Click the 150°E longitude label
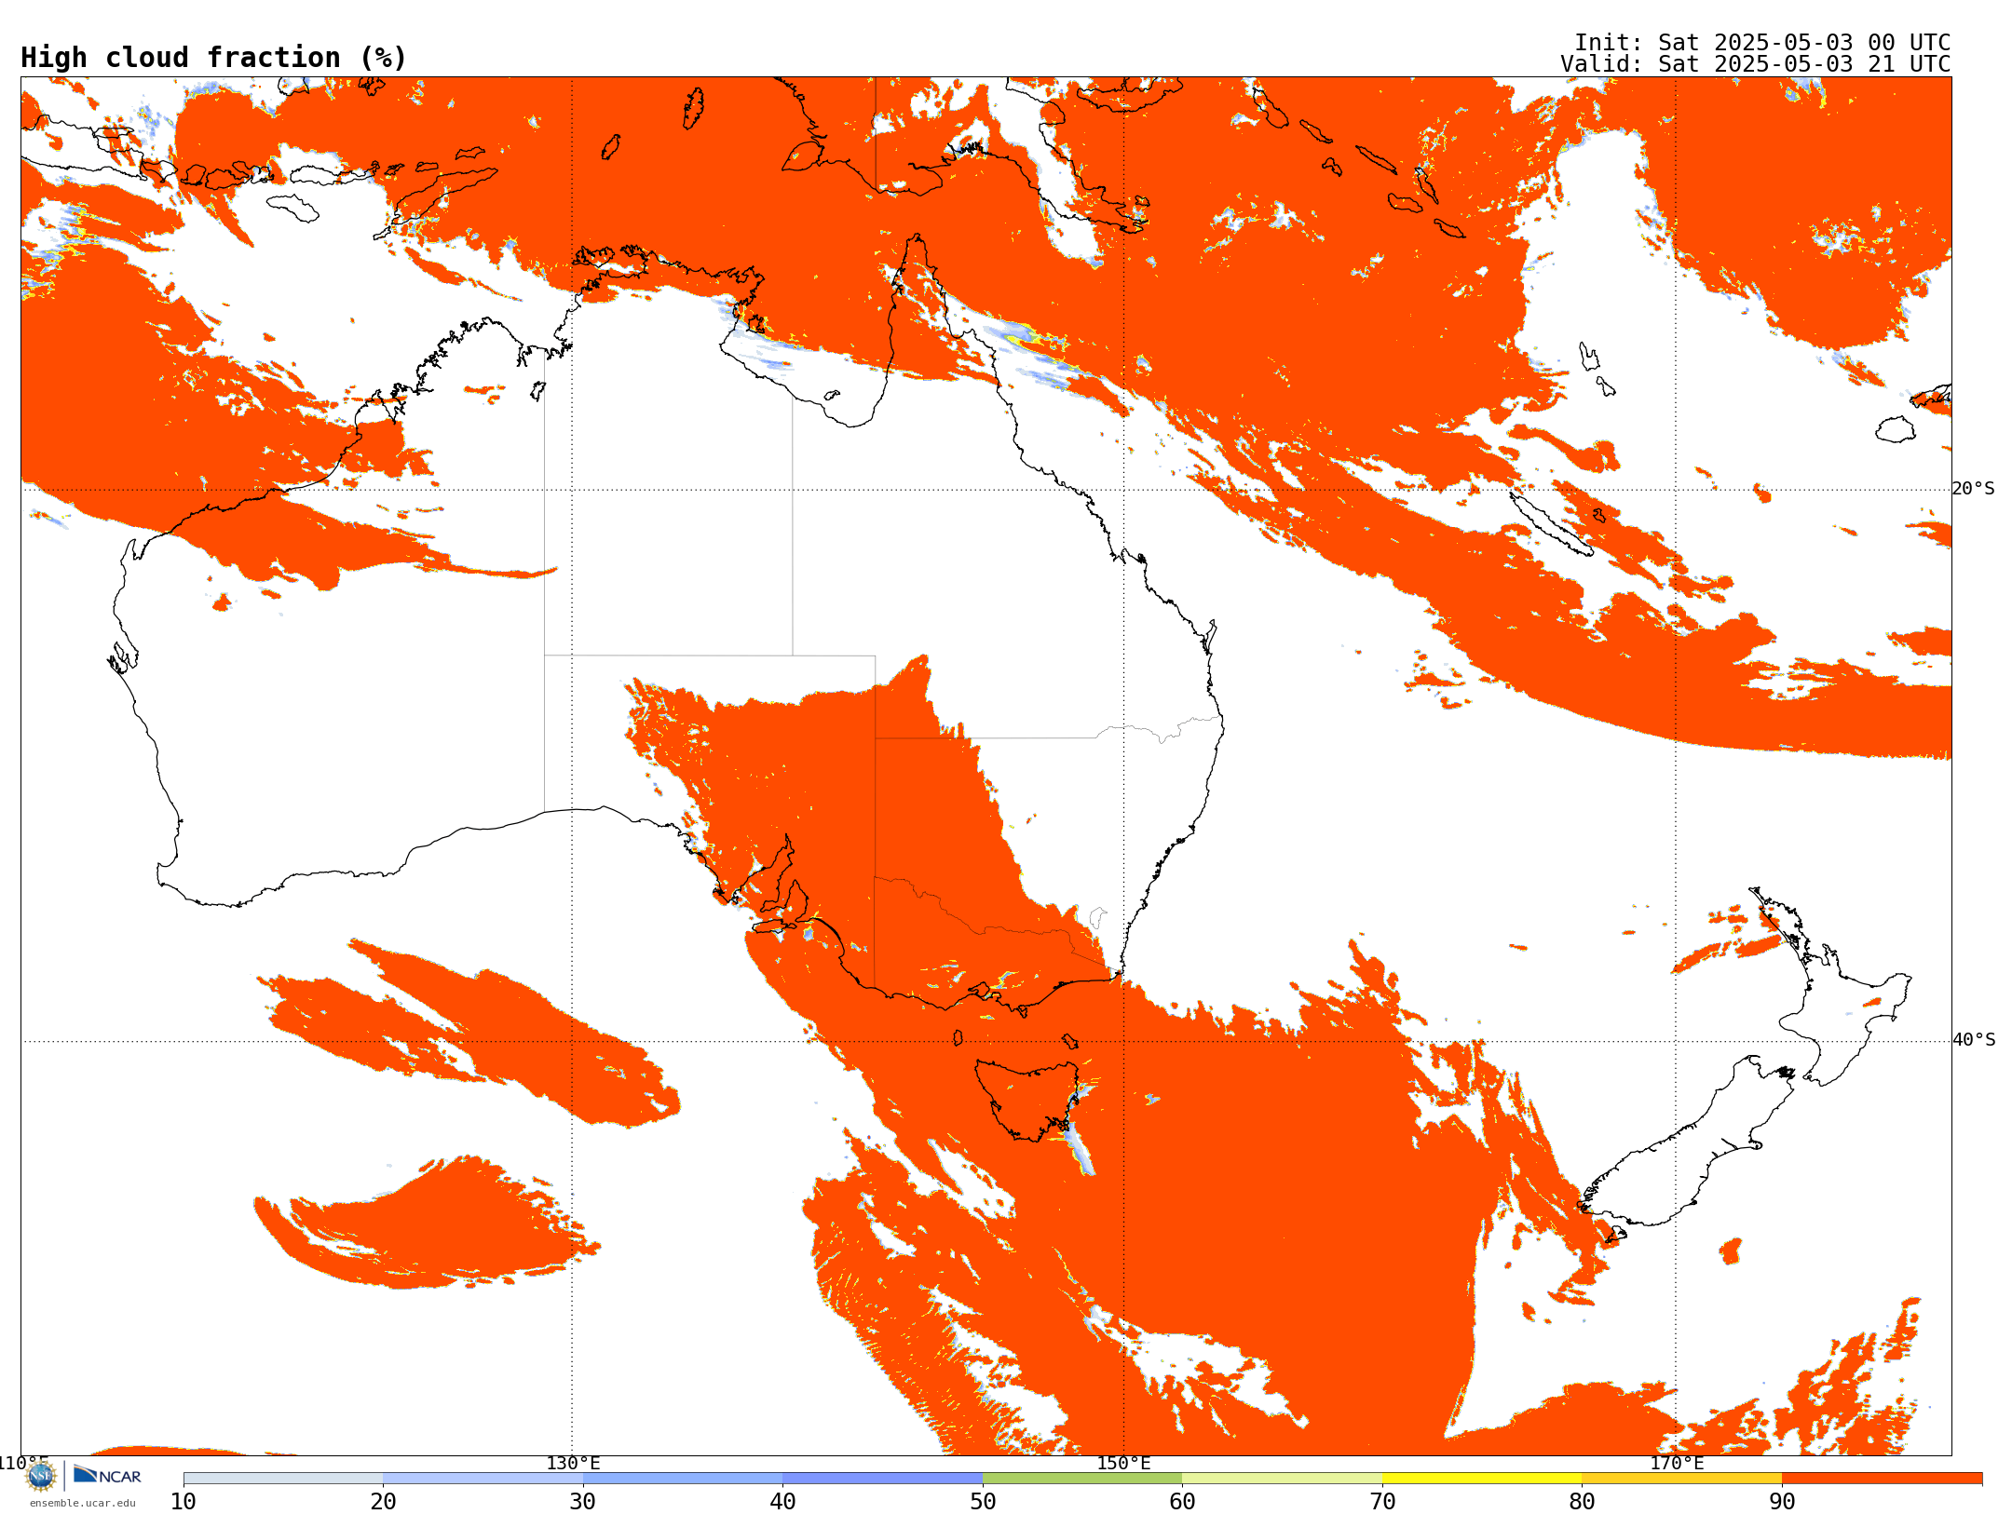2012x1514 pixels. click(x=1123, y=1463)
